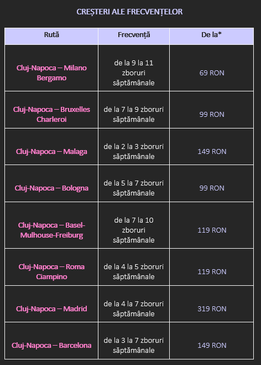This screenshot has width=261, height=365.
Task: Open the Cluj-Napoca – Milano Bergamo route link
Action: pyautogui.click(x=51, y=73)
